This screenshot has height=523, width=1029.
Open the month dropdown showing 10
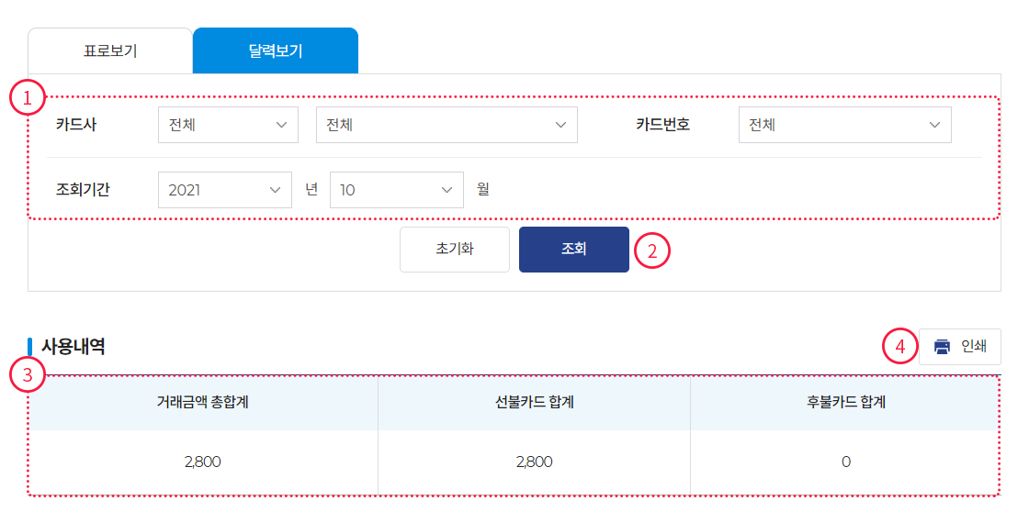397,190
